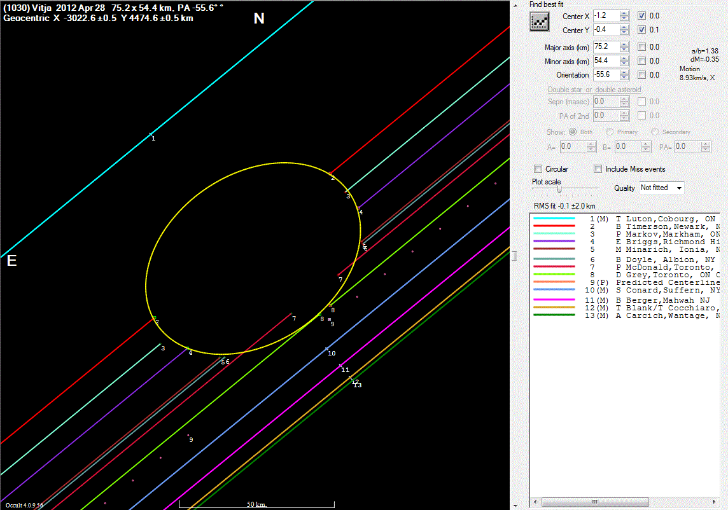Select observer row A Carcich, Wantage
This screenshot has width=728, height=510.
click(x=626, y=315)
